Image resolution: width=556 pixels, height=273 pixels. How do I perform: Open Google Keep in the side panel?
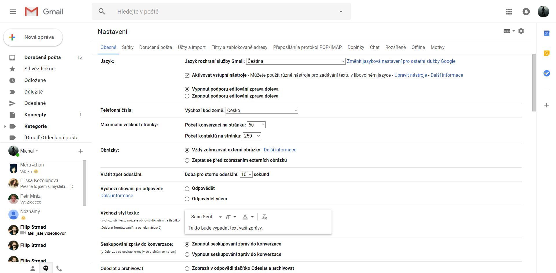(546, 53)
